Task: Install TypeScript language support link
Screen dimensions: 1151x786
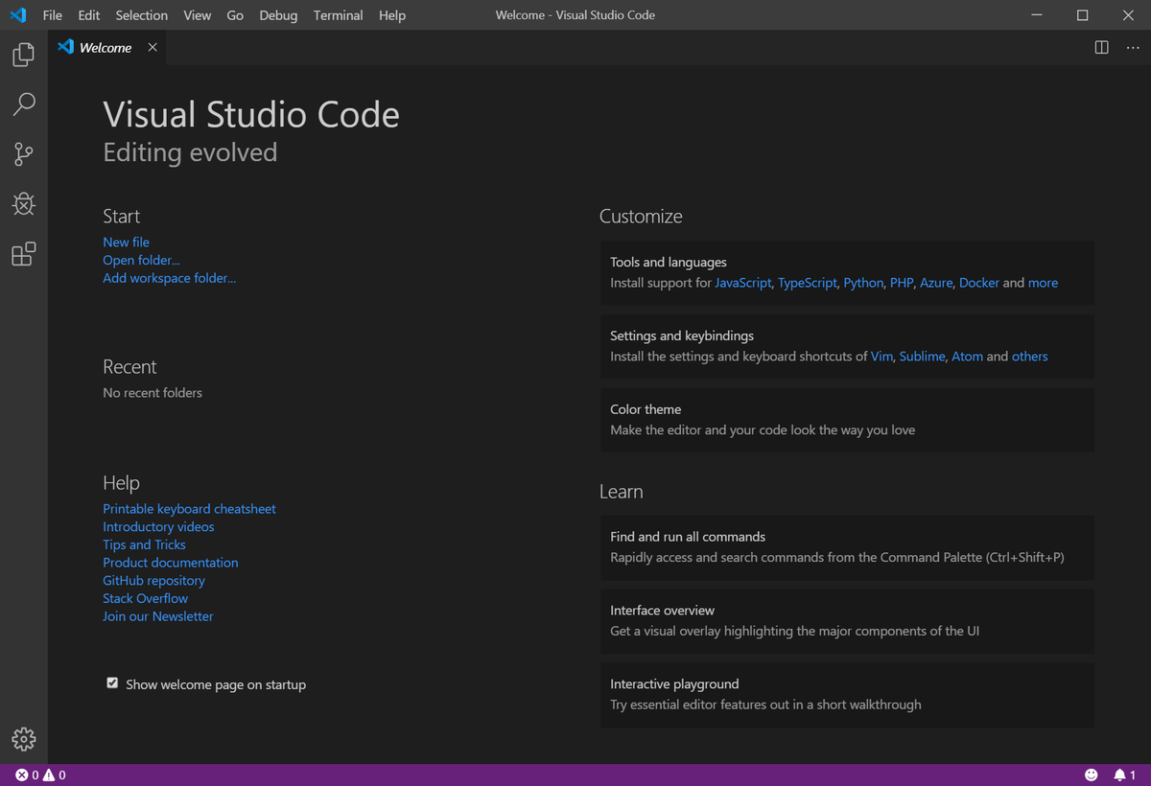Action: (x=808, y=283)
